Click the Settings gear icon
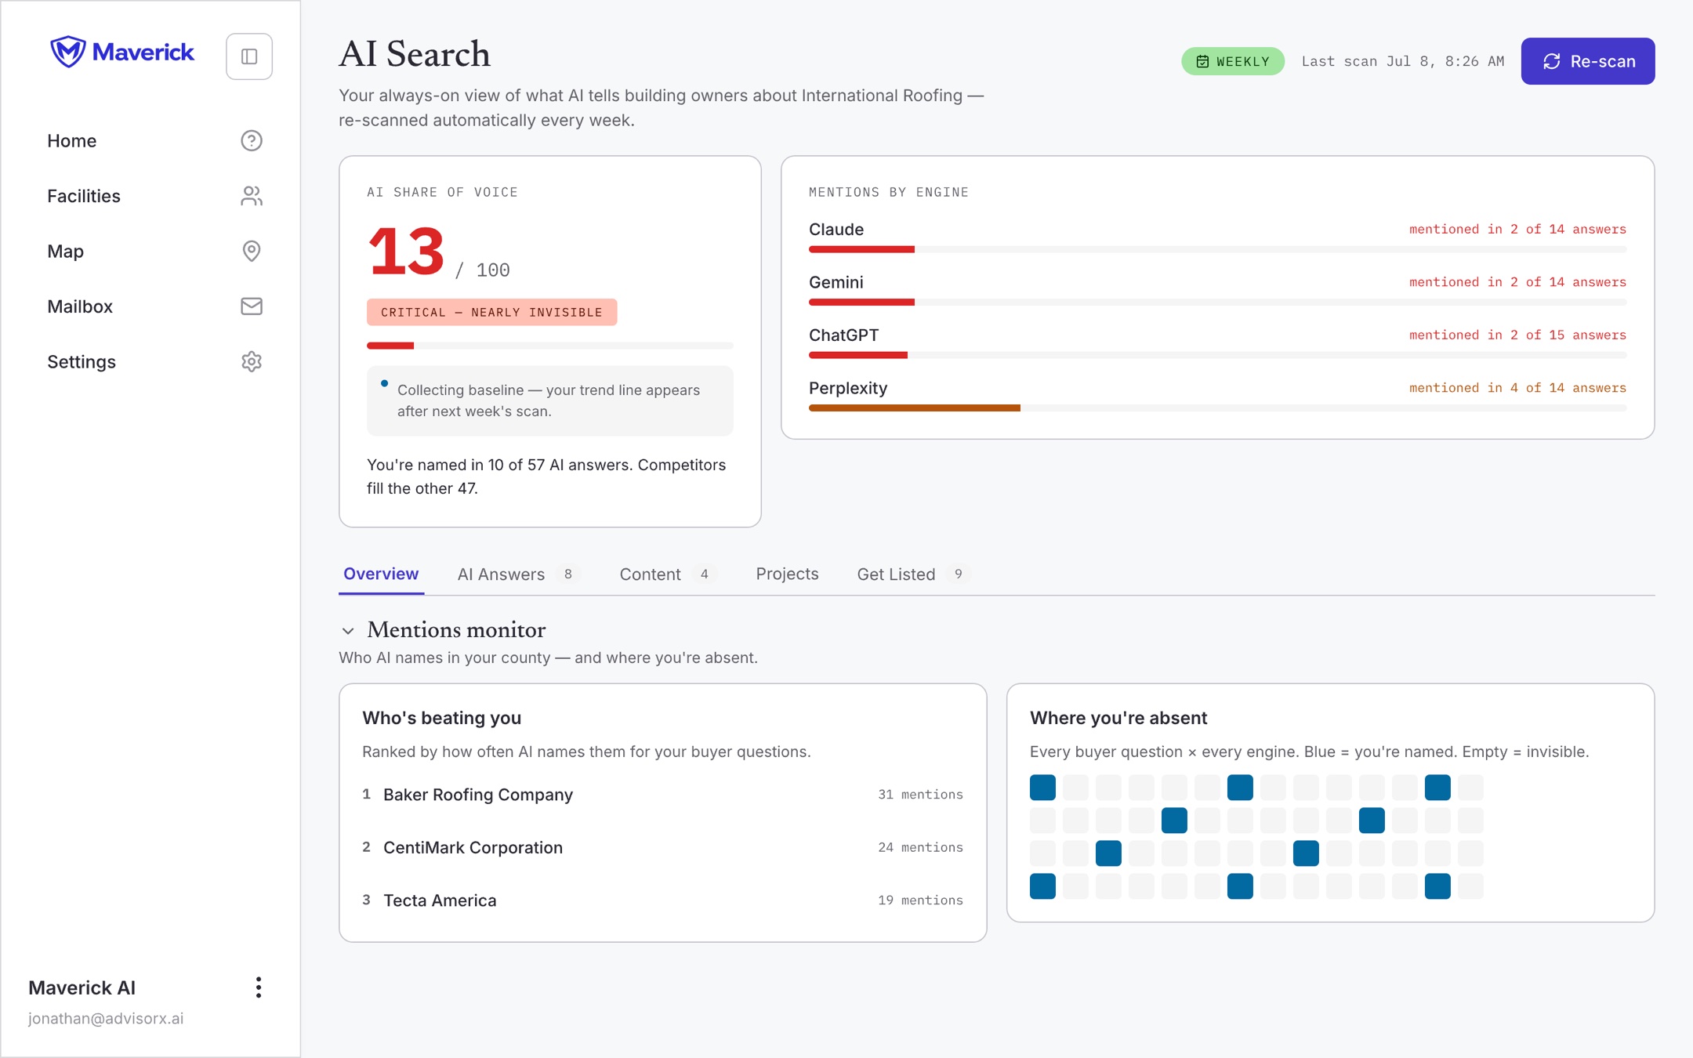Image resolution: width=1693 pixels, height=1058 pixels. pos(251,361)
